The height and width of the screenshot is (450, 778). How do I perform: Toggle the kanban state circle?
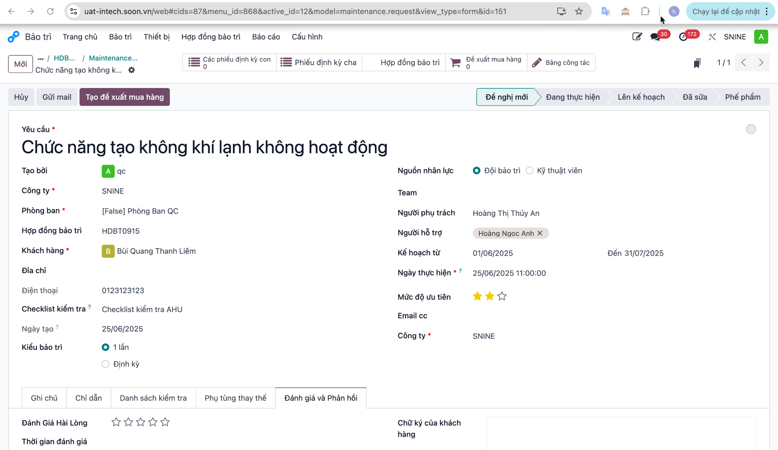pyautogui.click(x=751, y=129)
